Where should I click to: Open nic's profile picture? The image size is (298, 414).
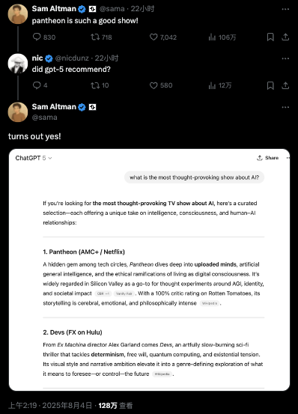(x=18, y=64)
